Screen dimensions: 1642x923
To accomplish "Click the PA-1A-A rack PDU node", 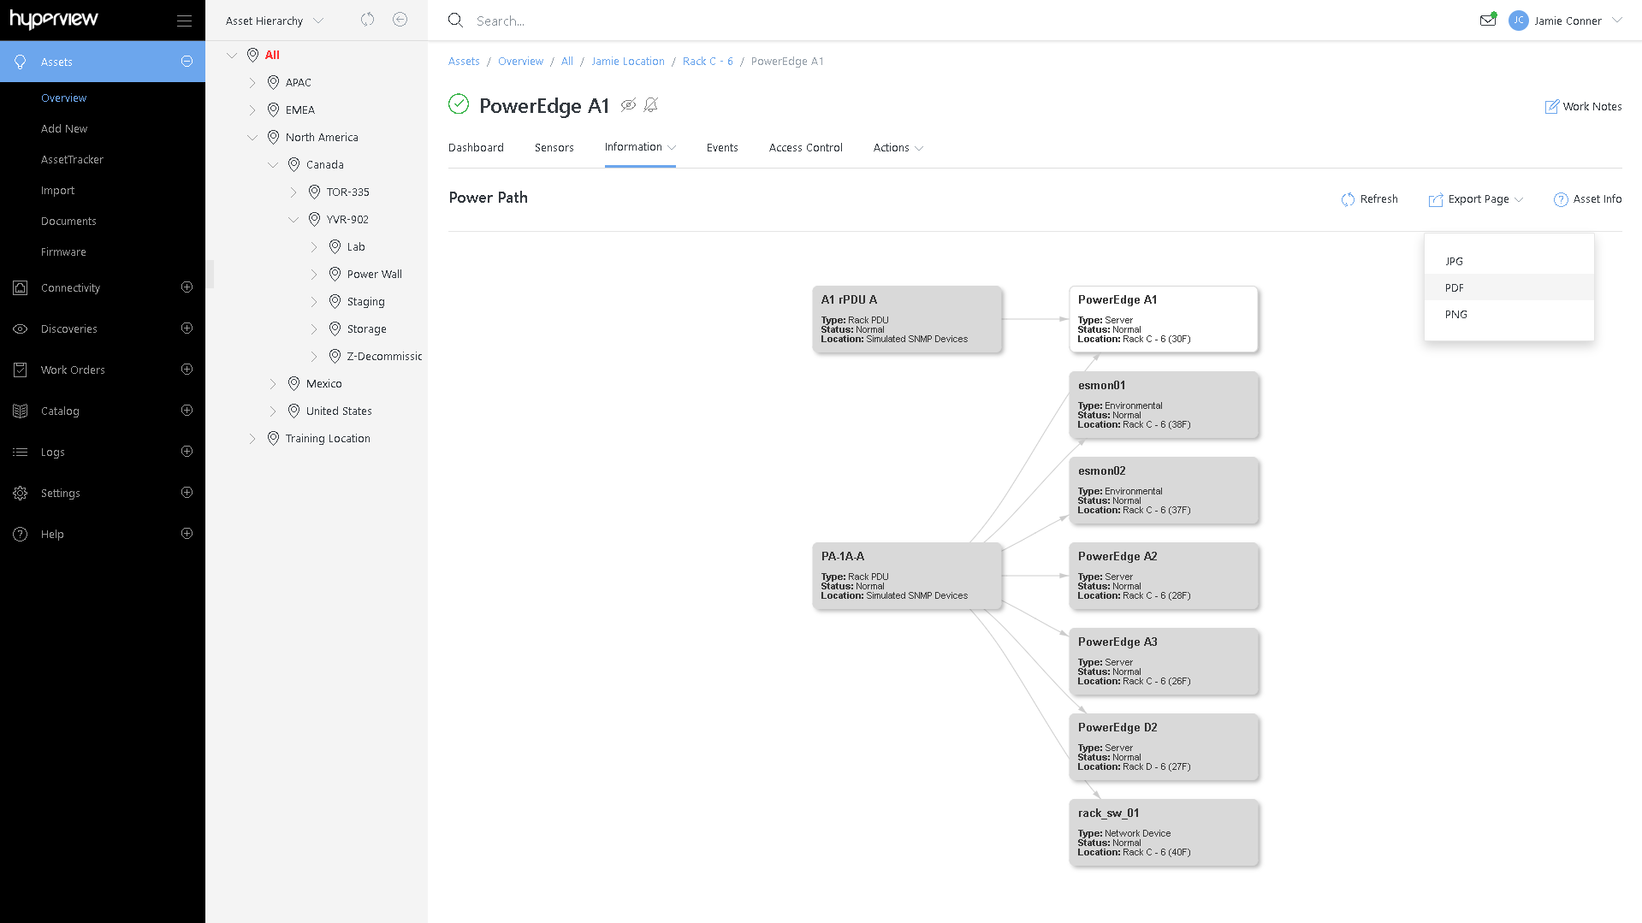I will [907, 576].
